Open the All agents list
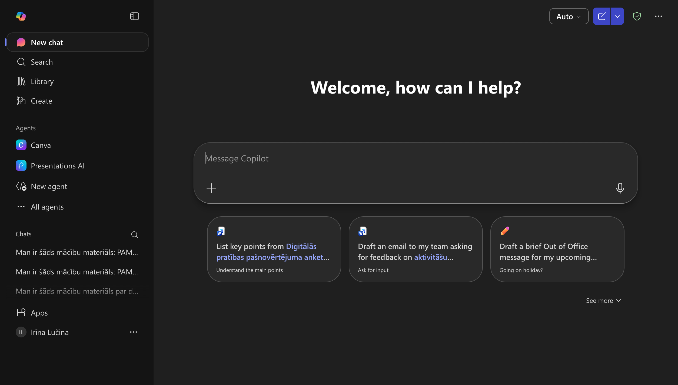This screenshot has height=385, width=678. coord(47,207)
